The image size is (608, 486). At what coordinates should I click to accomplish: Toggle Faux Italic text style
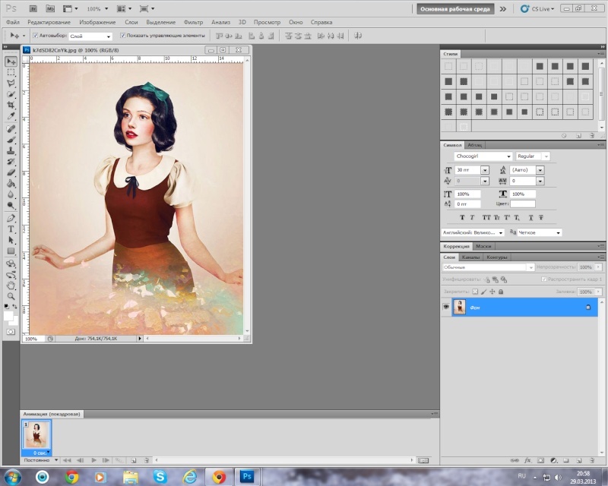(472, 217)
